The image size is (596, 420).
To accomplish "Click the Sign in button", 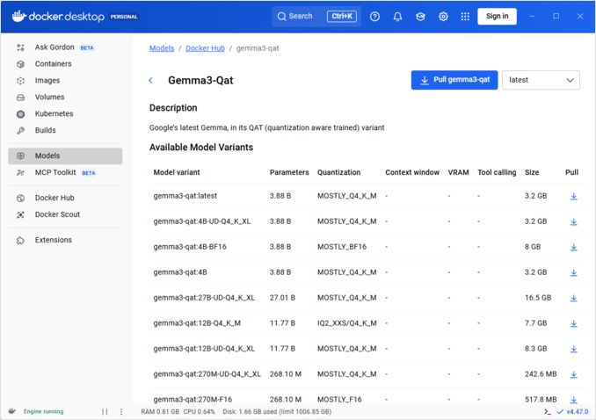I will [497, 16].
